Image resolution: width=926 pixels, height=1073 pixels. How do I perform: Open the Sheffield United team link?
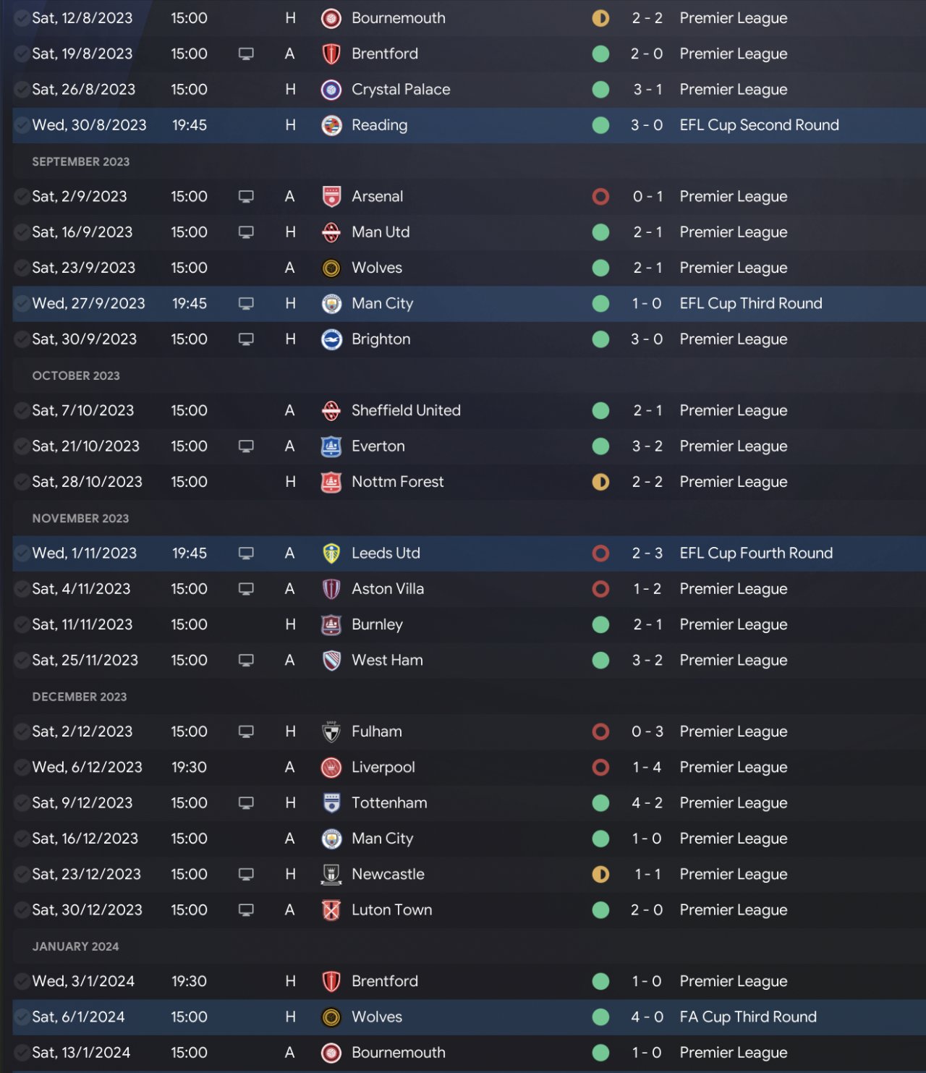[406, 411]
